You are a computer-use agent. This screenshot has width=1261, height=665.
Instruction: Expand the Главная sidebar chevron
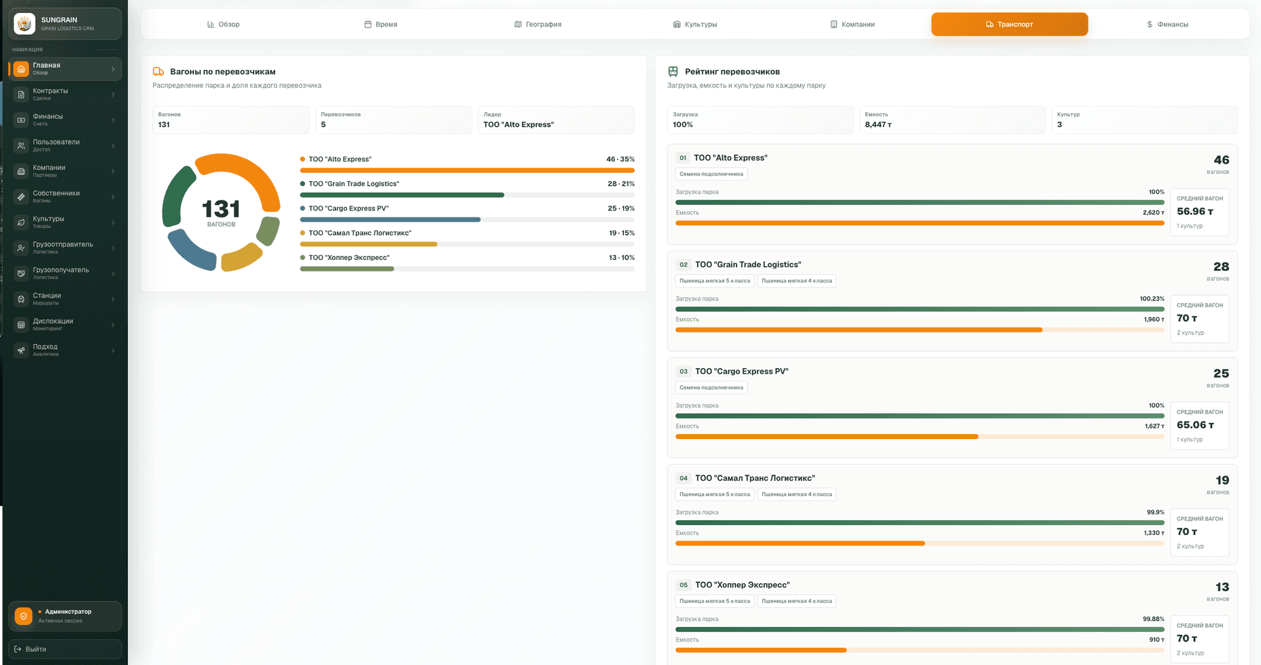(x=113, y=69)
